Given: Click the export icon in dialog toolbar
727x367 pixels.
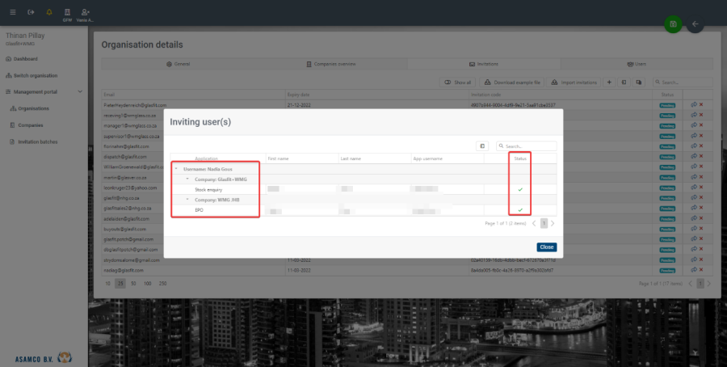Looking at the screenshot, I should tap(482, 146).
